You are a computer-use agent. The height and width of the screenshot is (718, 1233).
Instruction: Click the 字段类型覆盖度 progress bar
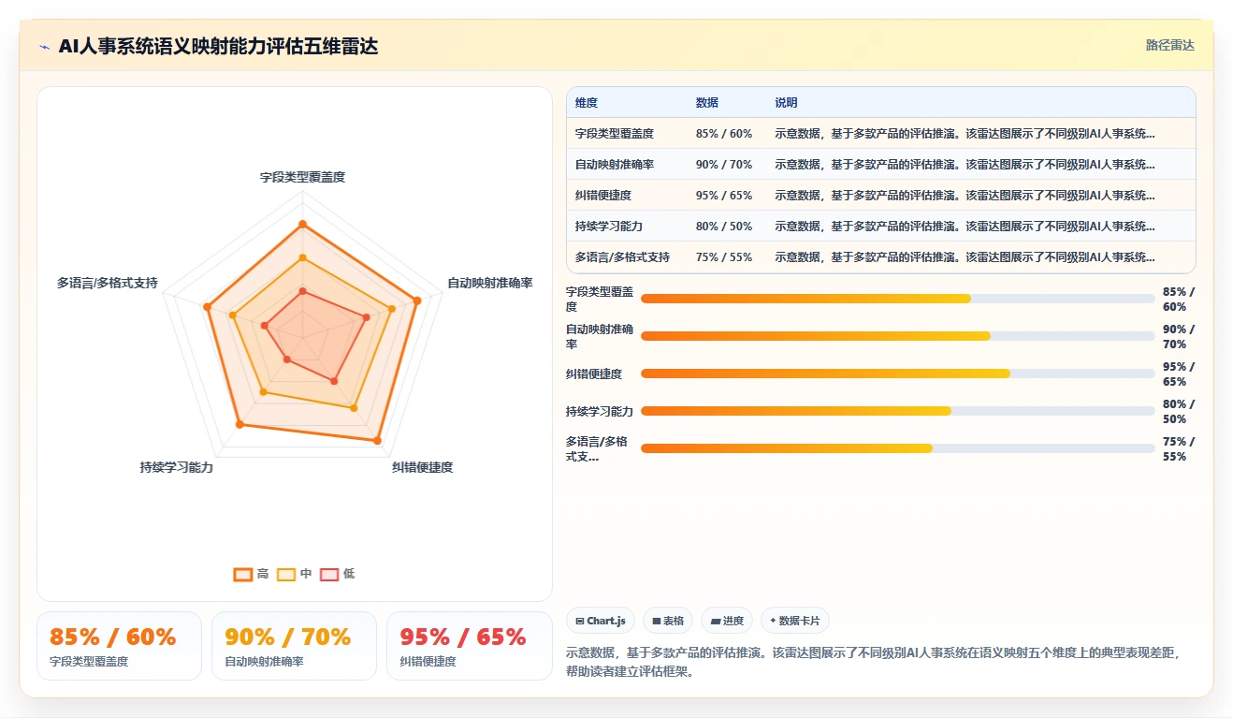coord(898,299)
